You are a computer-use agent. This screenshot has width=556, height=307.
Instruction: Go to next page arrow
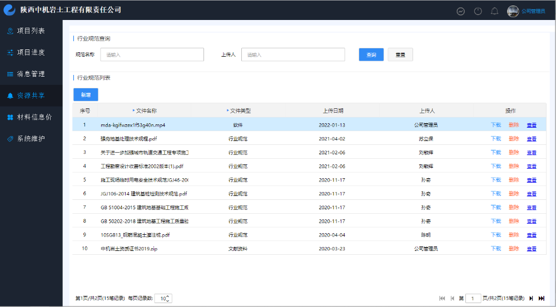(x=531, y=298)
